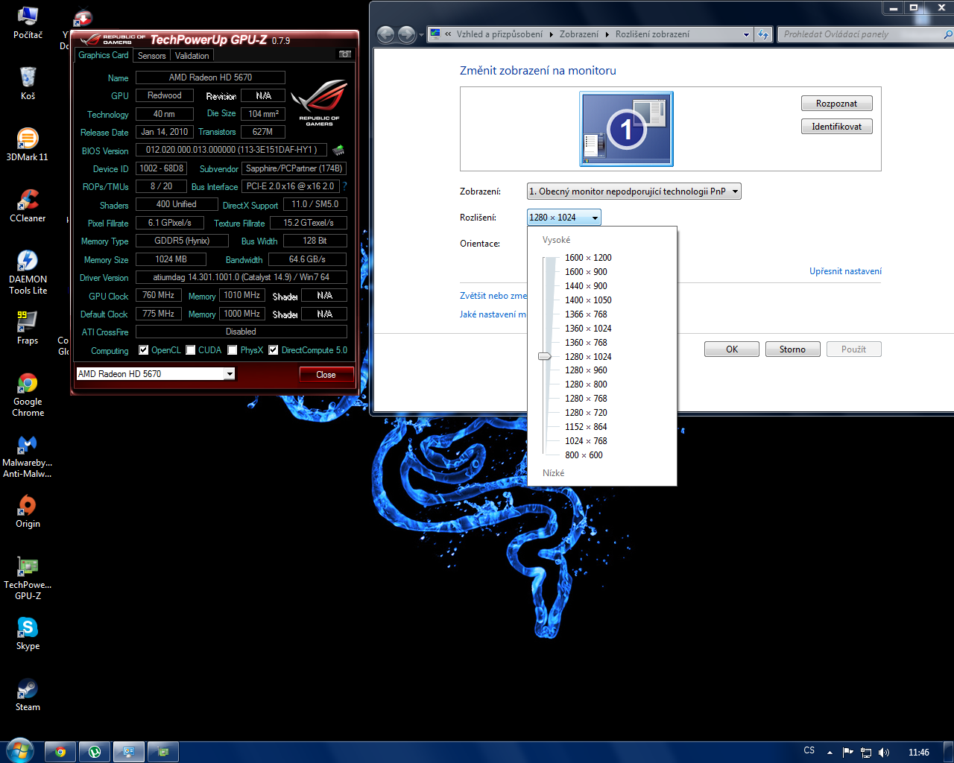Open the clock showing 11:46
Screen dimensions: 954x763
919,752
